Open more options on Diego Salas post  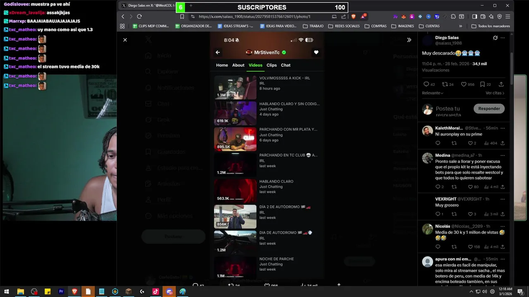click(x=503, y=38)
